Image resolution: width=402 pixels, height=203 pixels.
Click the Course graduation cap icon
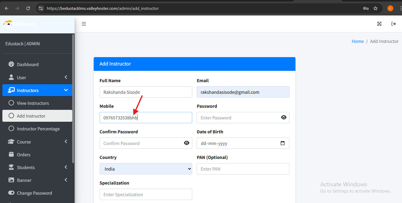11,142
